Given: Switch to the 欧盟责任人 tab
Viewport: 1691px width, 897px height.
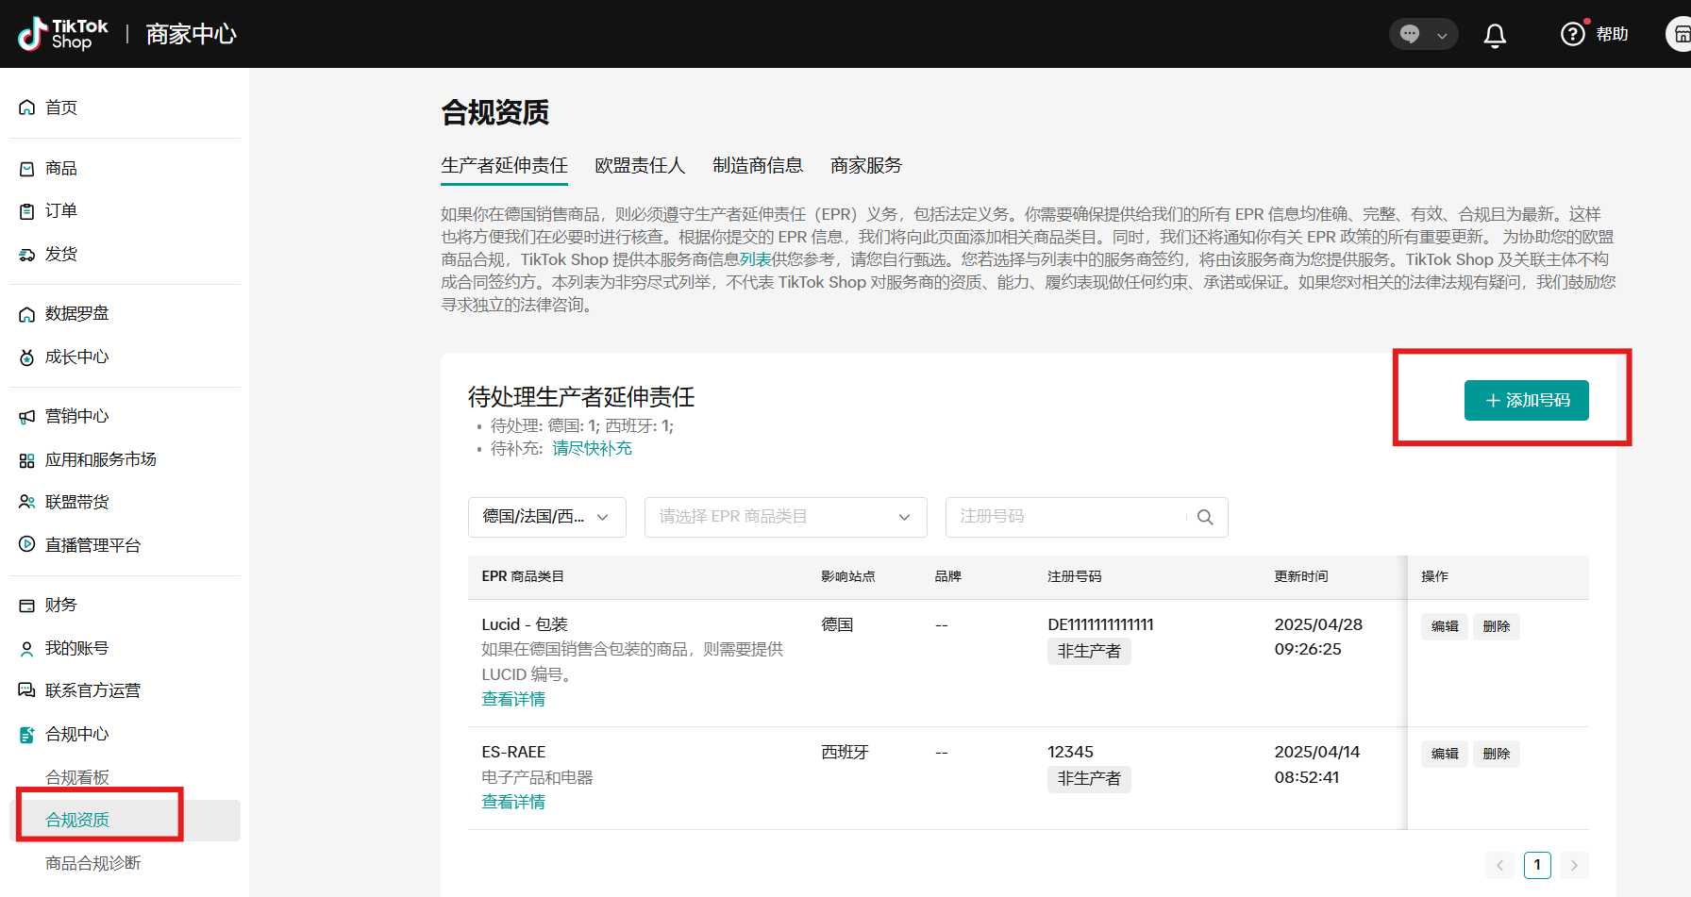Looking at the screenshot, I should (639, 165).
